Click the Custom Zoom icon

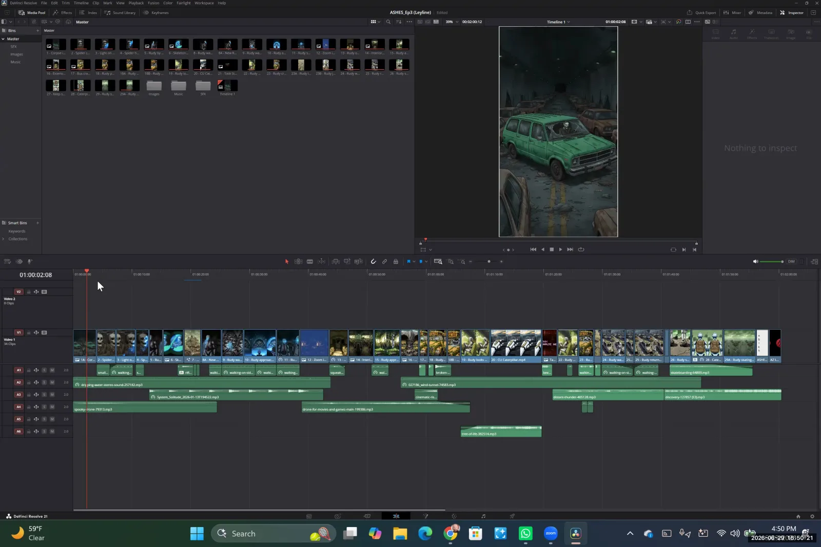(462, 261)
